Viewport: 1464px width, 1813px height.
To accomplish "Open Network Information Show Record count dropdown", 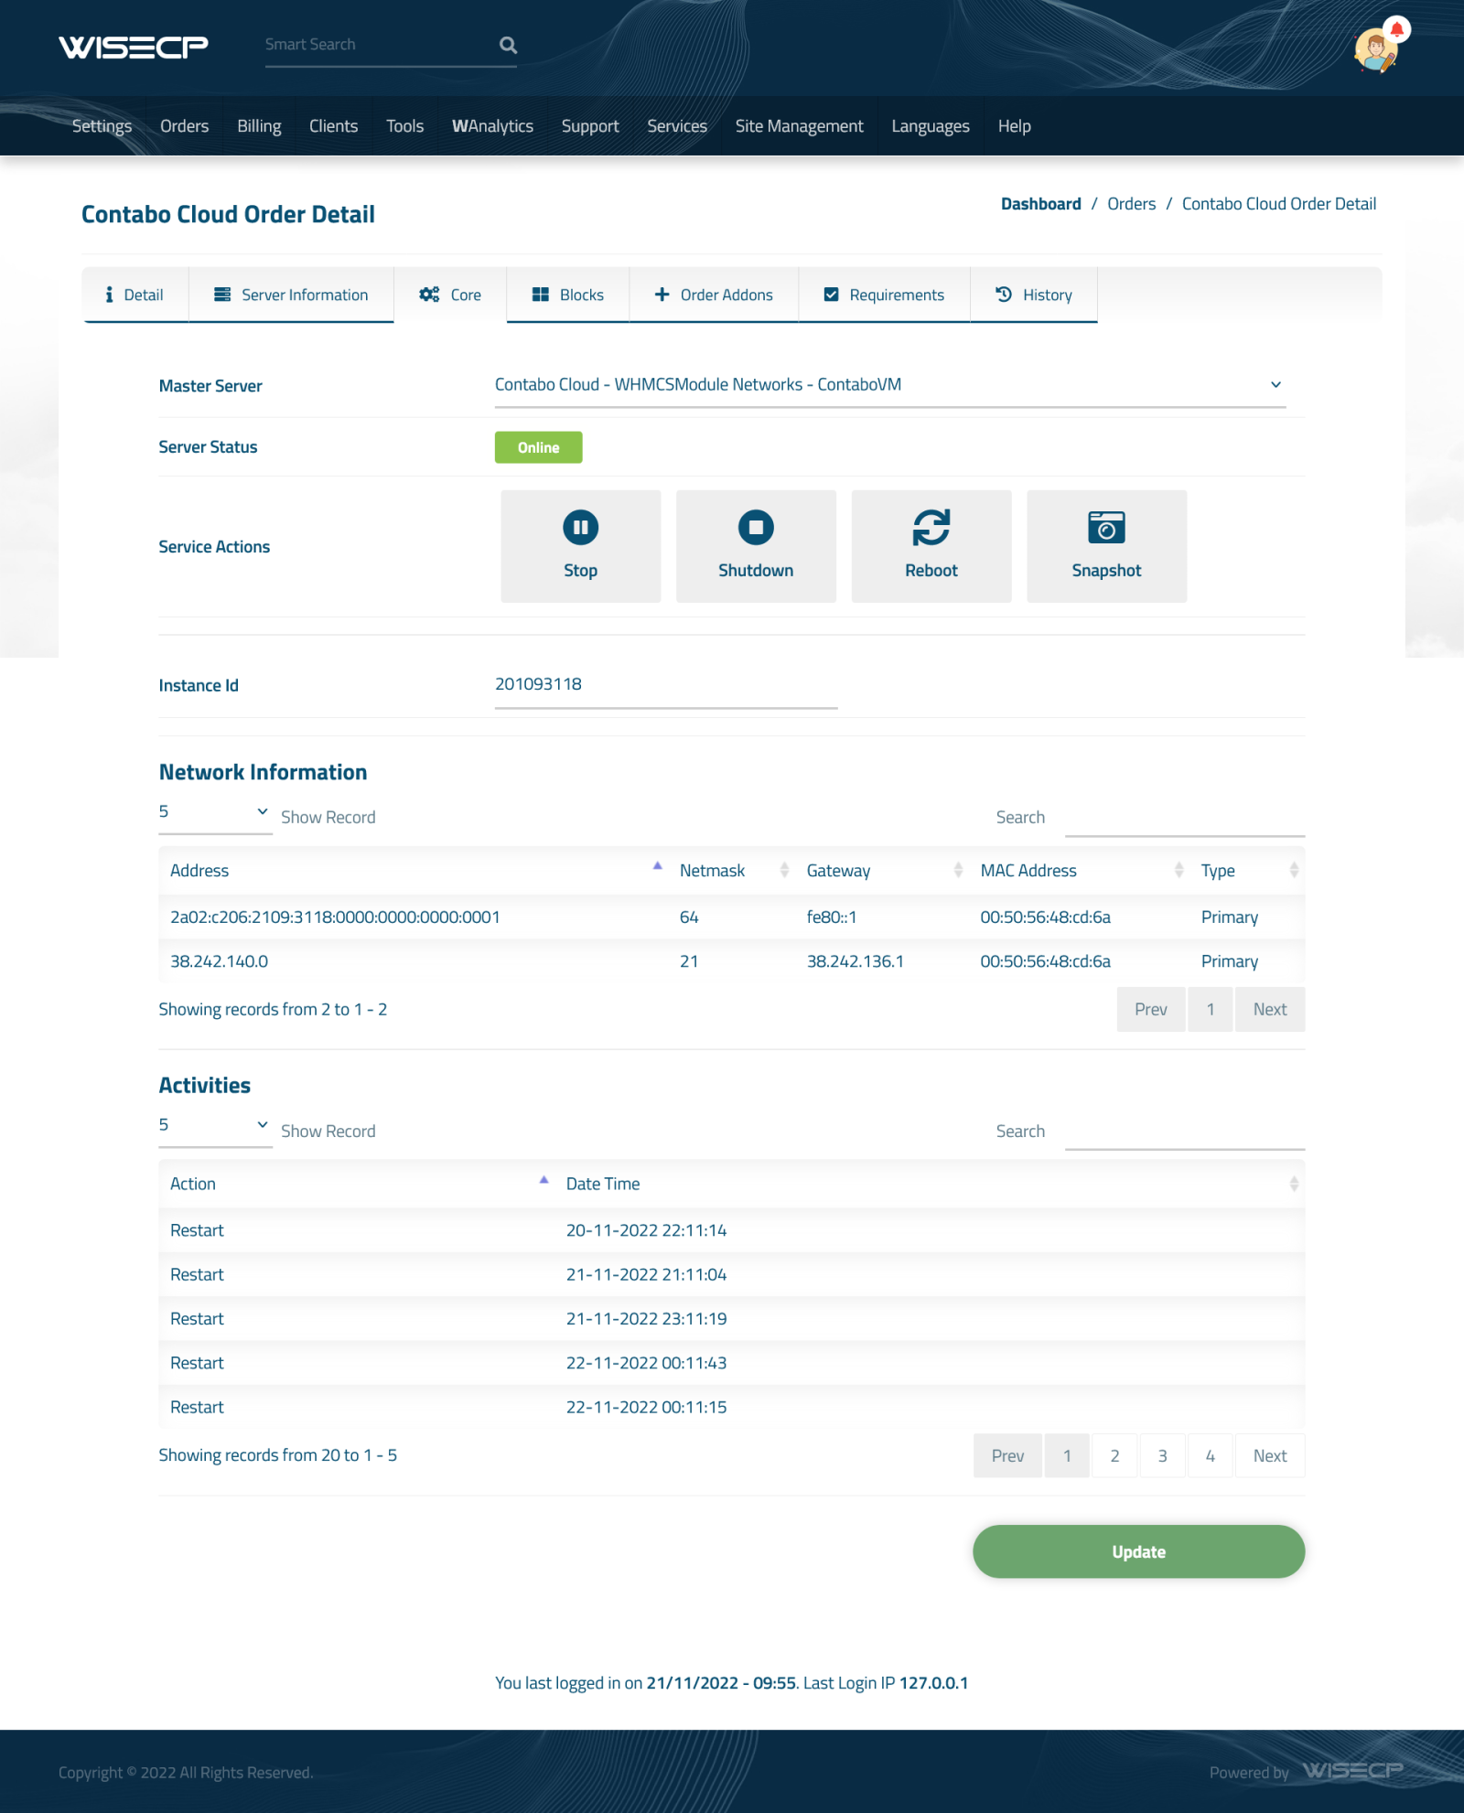I will point(215,812).
